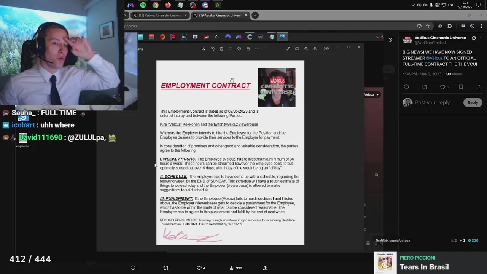Repost the tweet from the sidebar
Image resolution: width=487 pixels, height=274 pixels.
click(x=425, y=87)
